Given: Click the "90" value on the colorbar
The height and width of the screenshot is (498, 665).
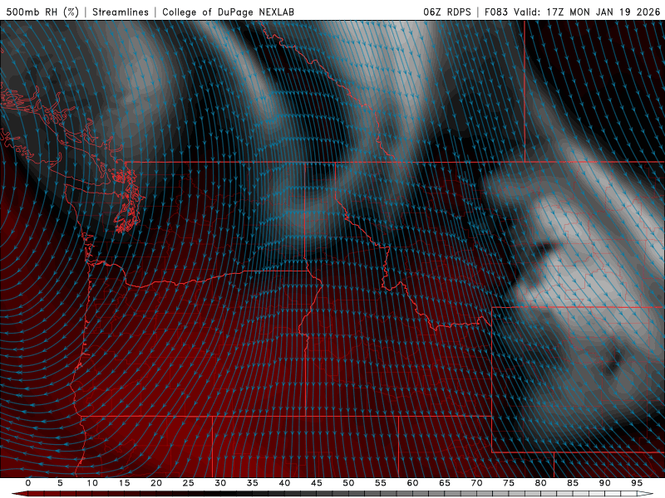Looking at the screenshot, I should coord(605,483).
